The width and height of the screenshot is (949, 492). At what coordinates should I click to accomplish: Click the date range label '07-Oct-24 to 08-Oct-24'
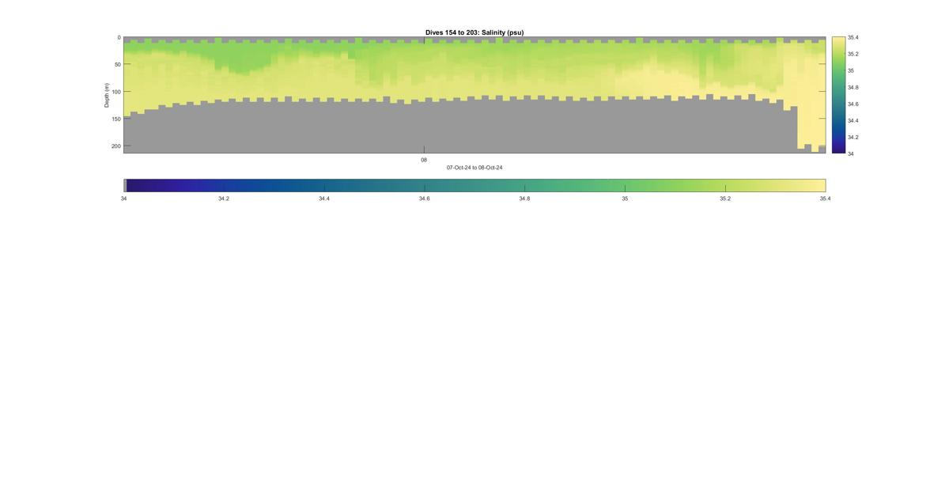[475, 168]
